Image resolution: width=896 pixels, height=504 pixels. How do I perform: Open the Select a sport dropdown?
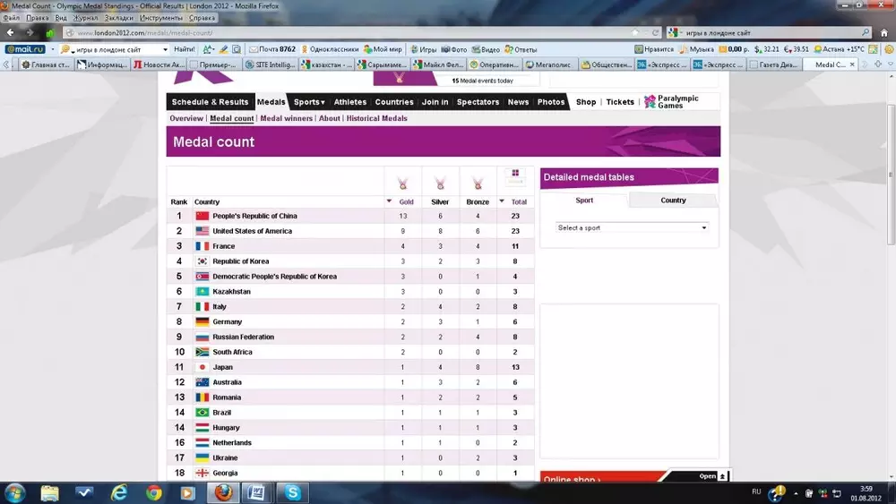tap(632, 228)
